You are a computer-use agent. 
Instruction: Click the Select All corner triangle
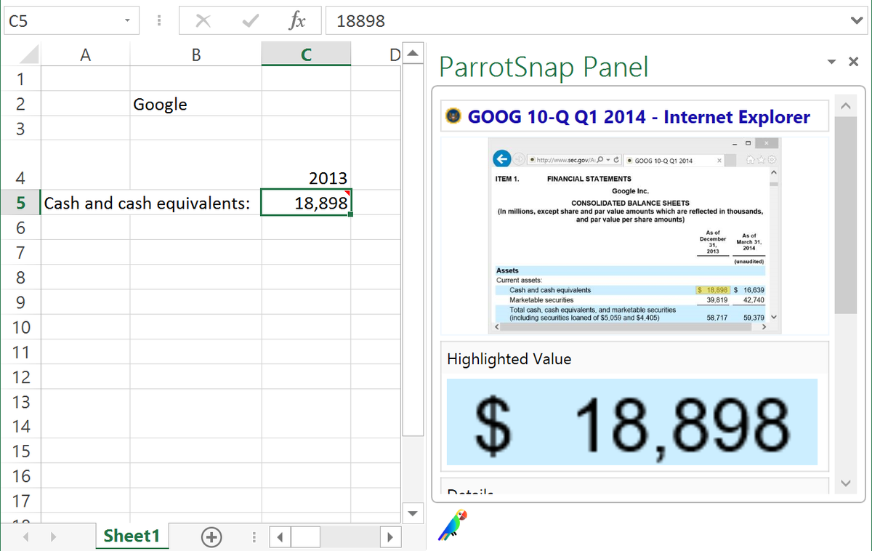[28, 55]
